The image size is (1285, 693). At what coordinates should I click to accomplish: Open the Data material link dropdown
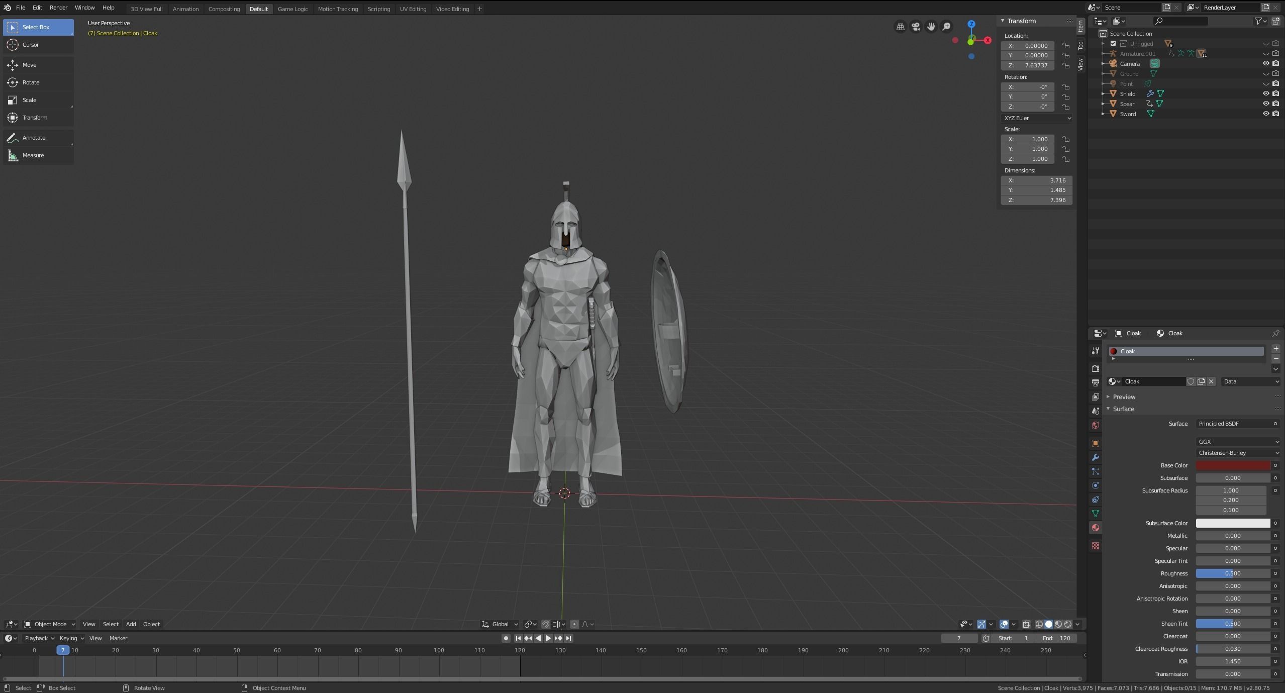(1250, 381)
